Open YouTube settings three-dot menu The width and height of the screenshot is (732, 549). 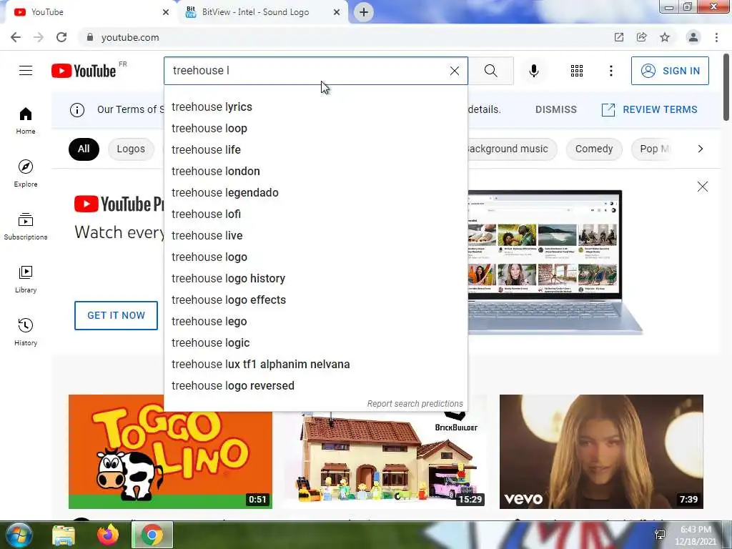coord(610,71)
